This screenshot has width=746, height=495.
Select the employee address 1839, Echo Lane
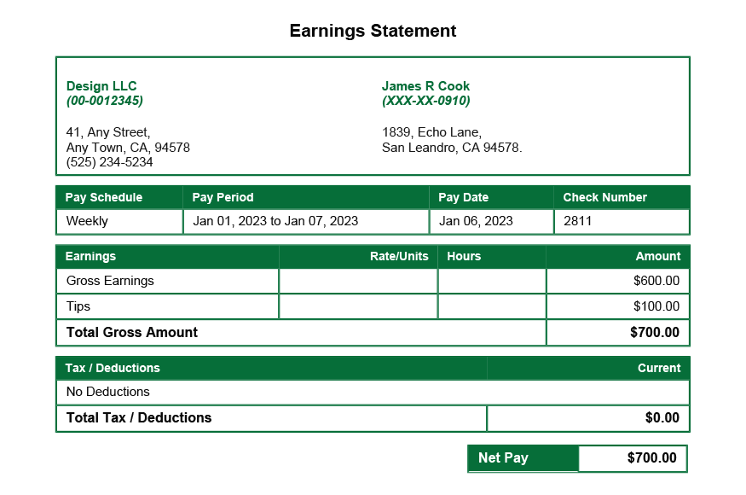click(430, 132)
